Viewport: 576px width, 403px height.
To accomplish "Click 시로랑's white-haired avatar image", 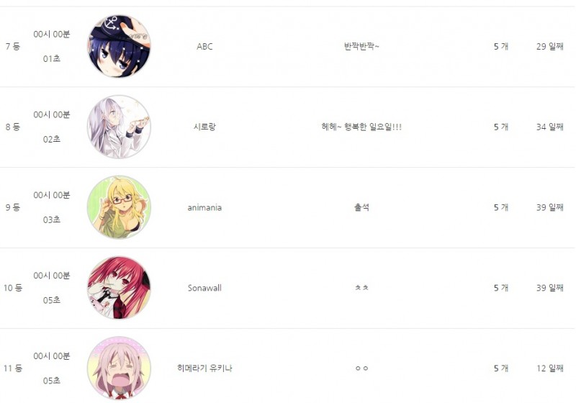I will point(119,127).
